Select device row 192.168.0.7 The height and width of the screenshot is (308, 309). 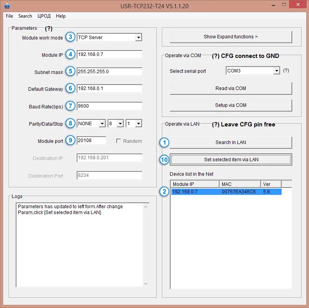pyautogui.click(x=226, y=192)
